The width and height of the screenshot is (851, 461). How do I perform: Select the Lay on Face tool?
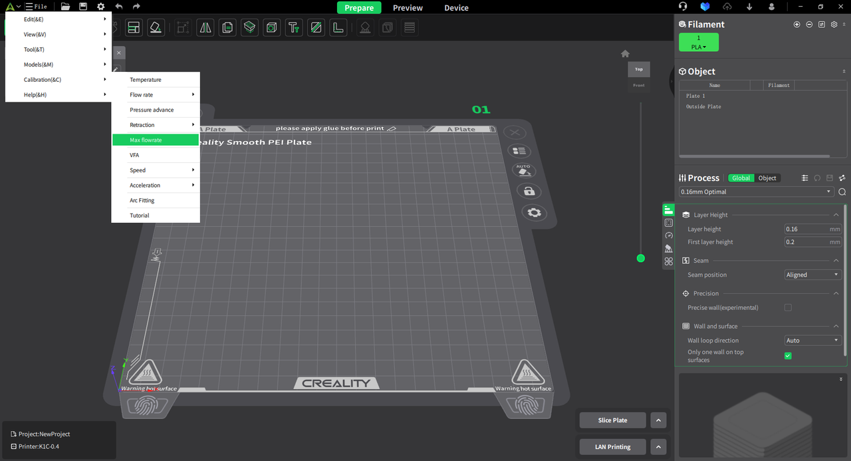[x=156, y=27]
